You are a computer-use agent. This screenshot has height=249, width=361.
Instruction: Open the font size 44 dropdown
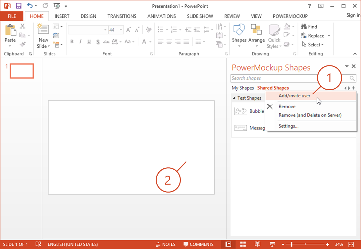(x=121, y=30)
